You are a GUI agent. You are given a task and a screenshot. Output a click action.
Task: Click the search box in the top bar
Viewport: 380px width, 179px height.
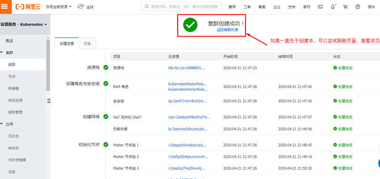coord(181,7)
